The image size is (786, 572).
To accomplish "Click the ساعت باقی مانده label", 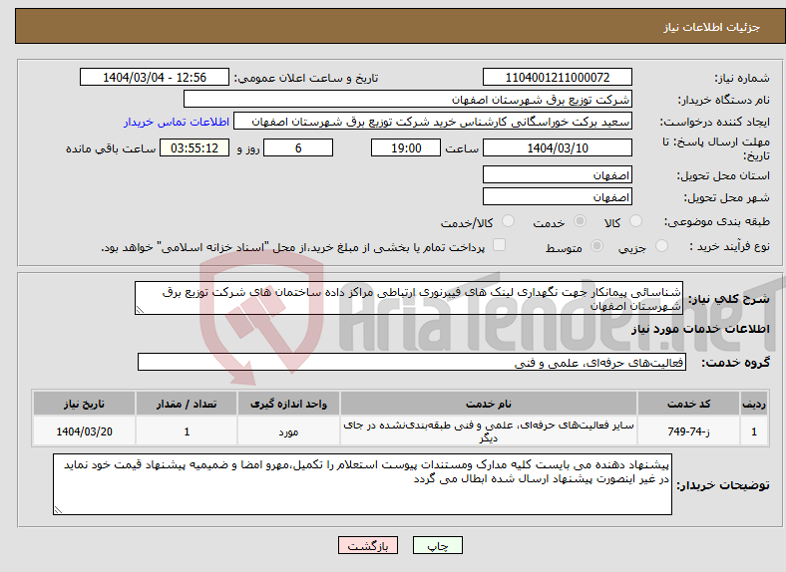I will point(111,148).
